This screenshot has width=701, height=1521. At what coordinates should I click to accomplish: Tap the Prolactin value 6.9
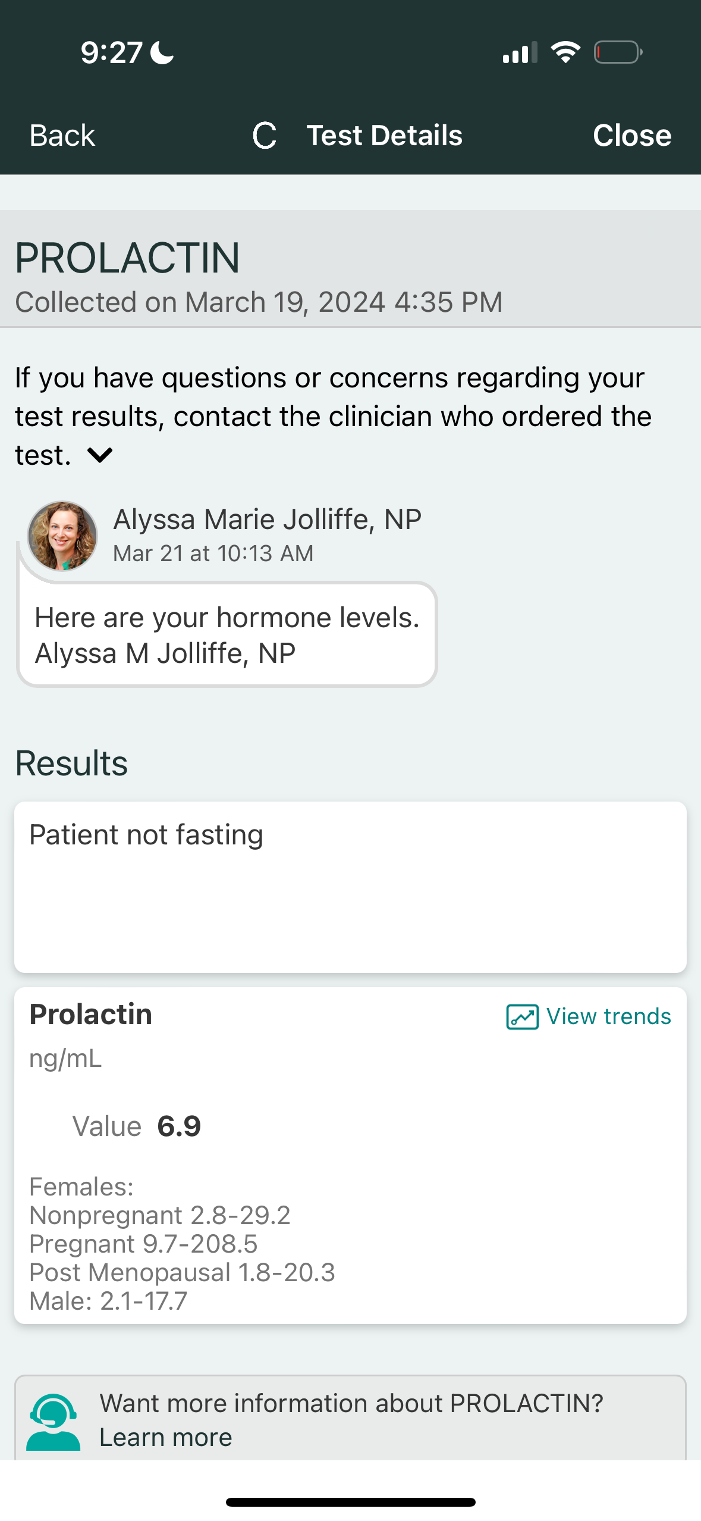tap(179, 1126)
